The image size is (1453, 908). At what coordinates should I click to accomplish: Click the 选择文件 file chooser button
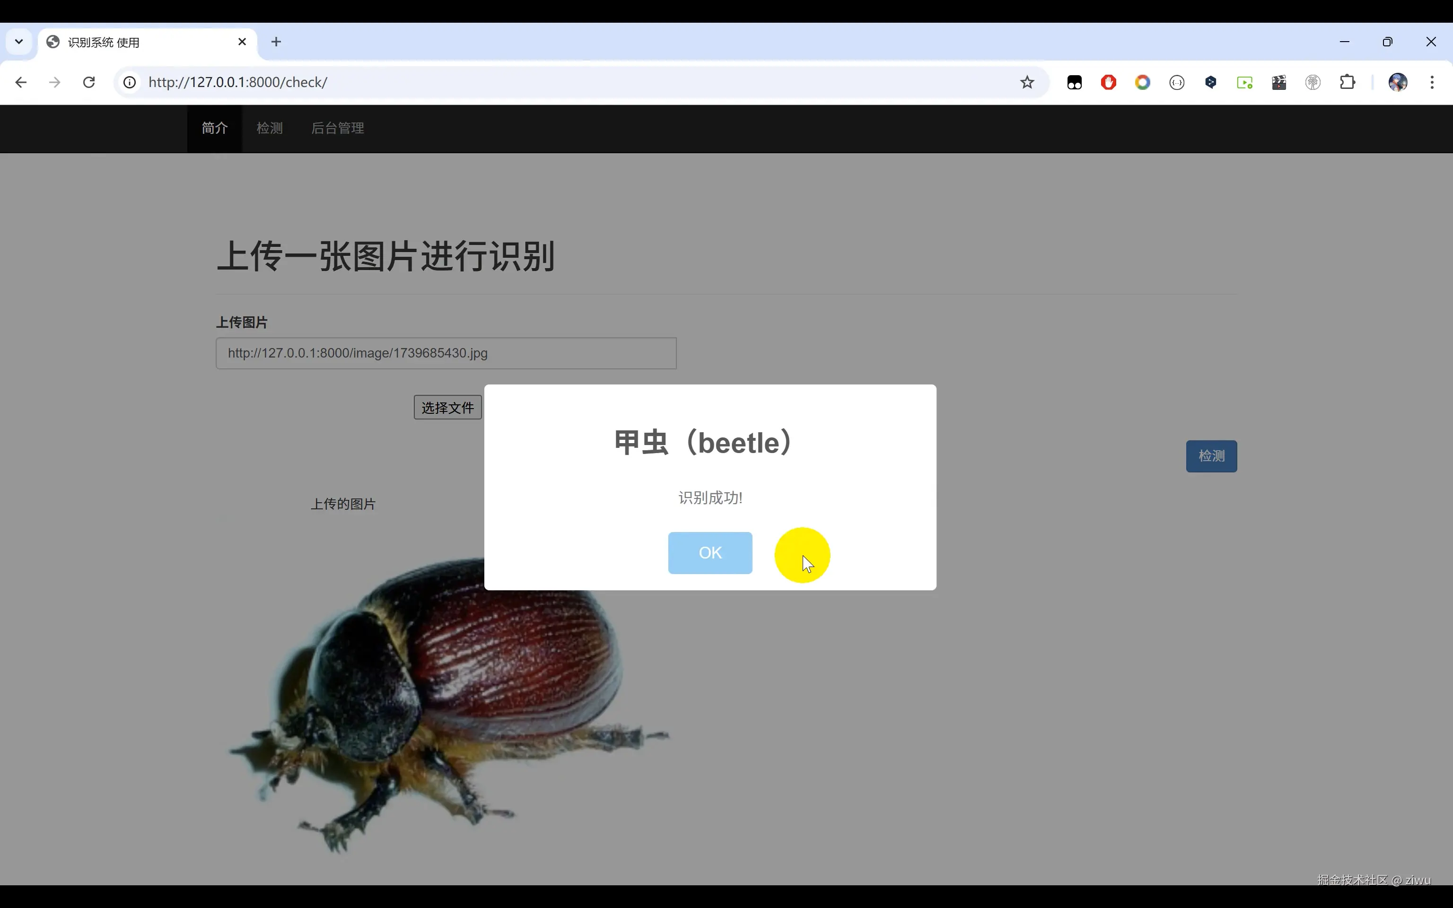coord(447,408)
